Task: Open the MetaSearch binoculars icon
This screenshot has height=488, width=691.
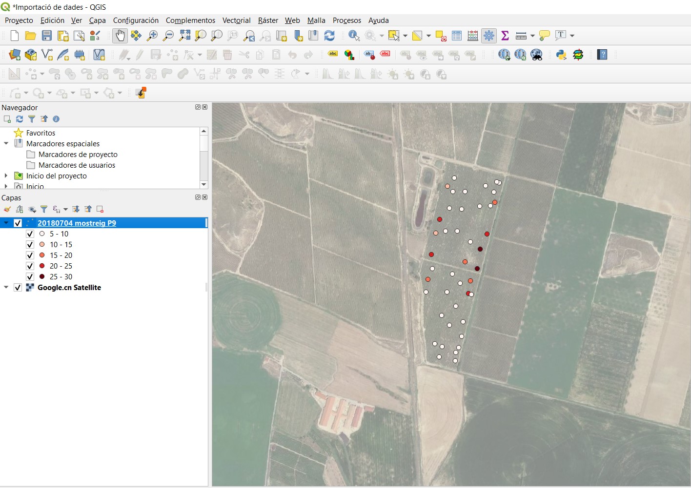Action: pyautogui.click(x=537, y=55)
